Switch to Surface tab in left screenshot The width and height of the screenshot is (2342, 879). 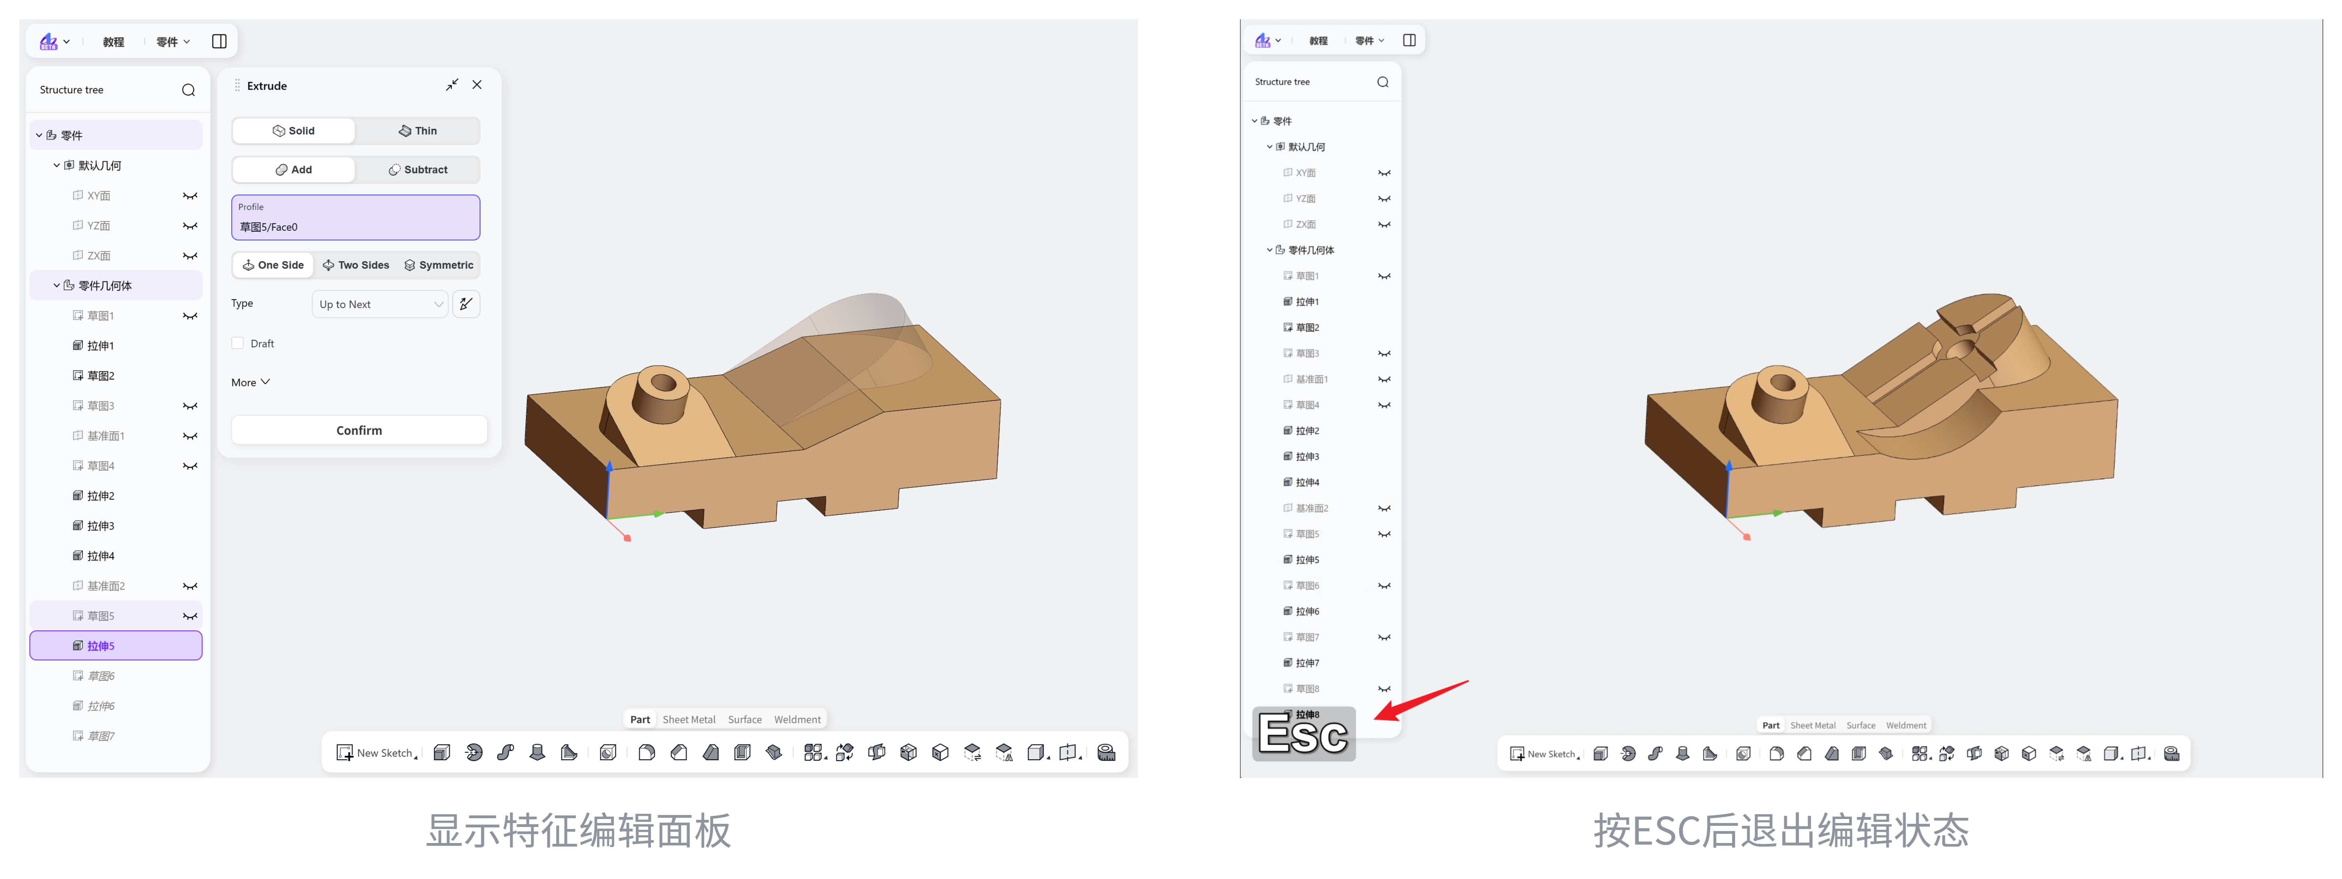(745, 720)
